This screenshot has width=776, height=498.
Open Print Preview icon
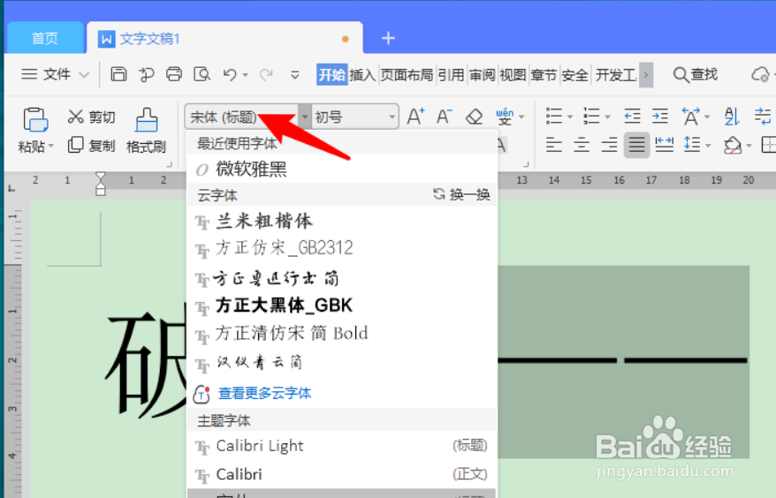pyautogui.click(x=202, y=74)
